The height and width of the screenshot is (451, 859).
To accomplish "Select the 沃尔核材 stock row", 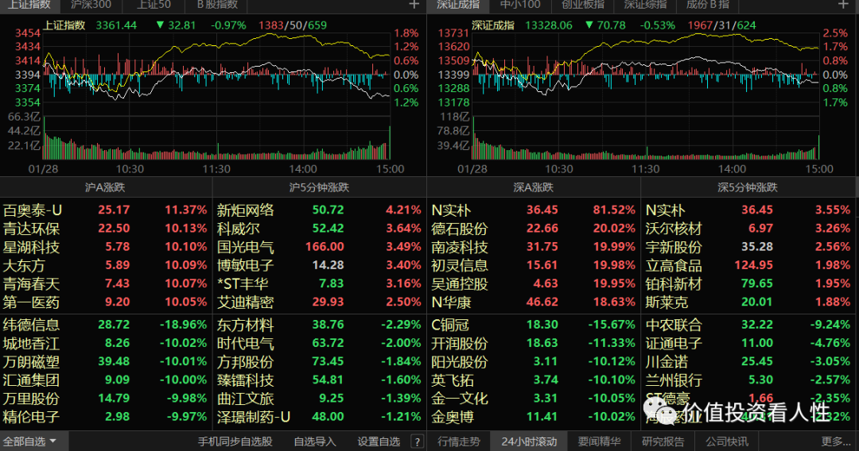I will point(748,229).
